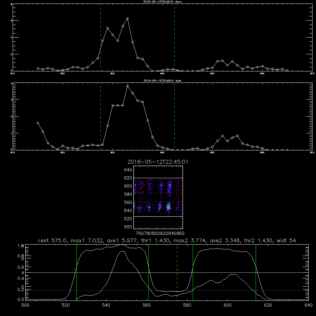Click 'ave2 3.348' in the stats title
The width and height of the screenshot is (316, 316).
(225, 240)
